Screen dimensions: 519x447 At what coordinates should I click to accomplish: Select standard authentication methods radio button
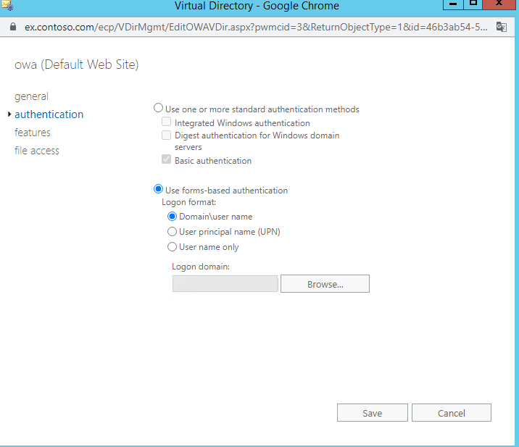[158, 108]
